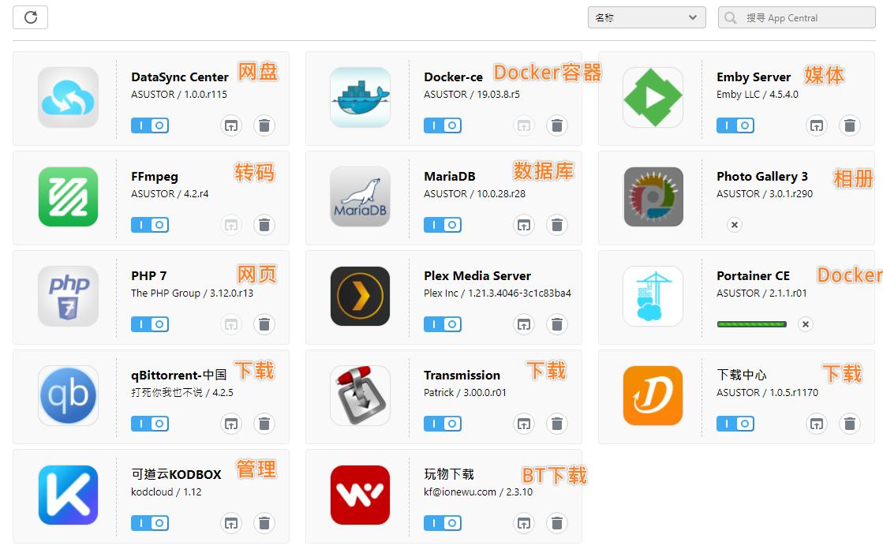Launch Plex Media Server via its open button
883x557 pixels.
(524, 323)
